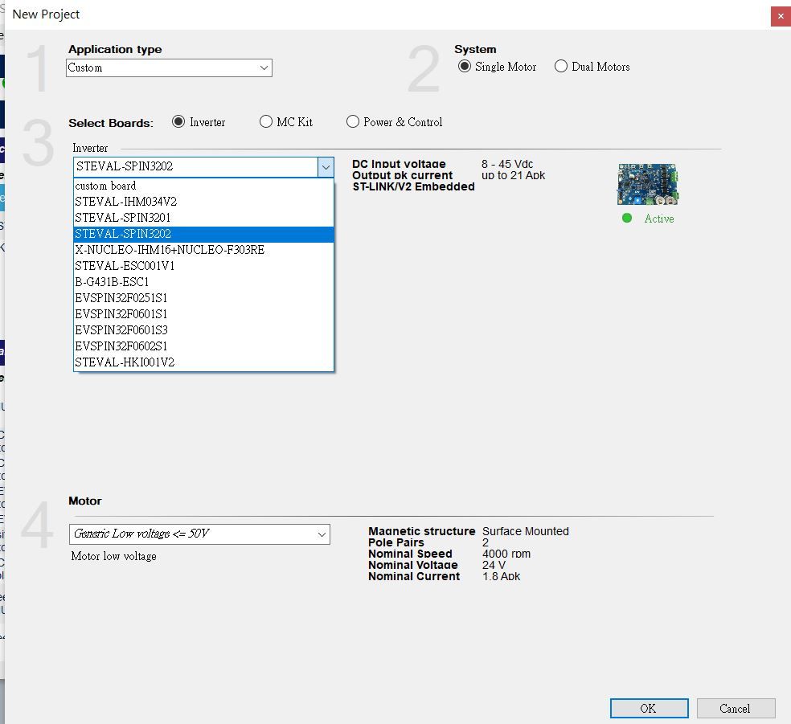Viewport: 791px width, 724px height.
Task: Click the 'up to 21 Apk' current value
Action: tap(513, 175)
